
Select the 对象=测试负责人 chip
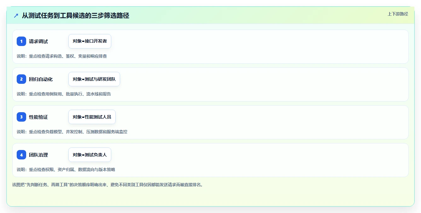pyautogui.click(x=90, y=155)
